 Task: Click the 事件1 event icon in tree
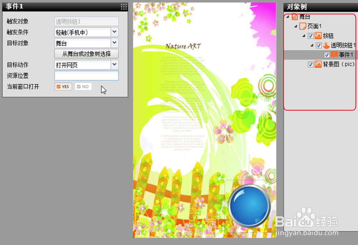tap(334, 54)
